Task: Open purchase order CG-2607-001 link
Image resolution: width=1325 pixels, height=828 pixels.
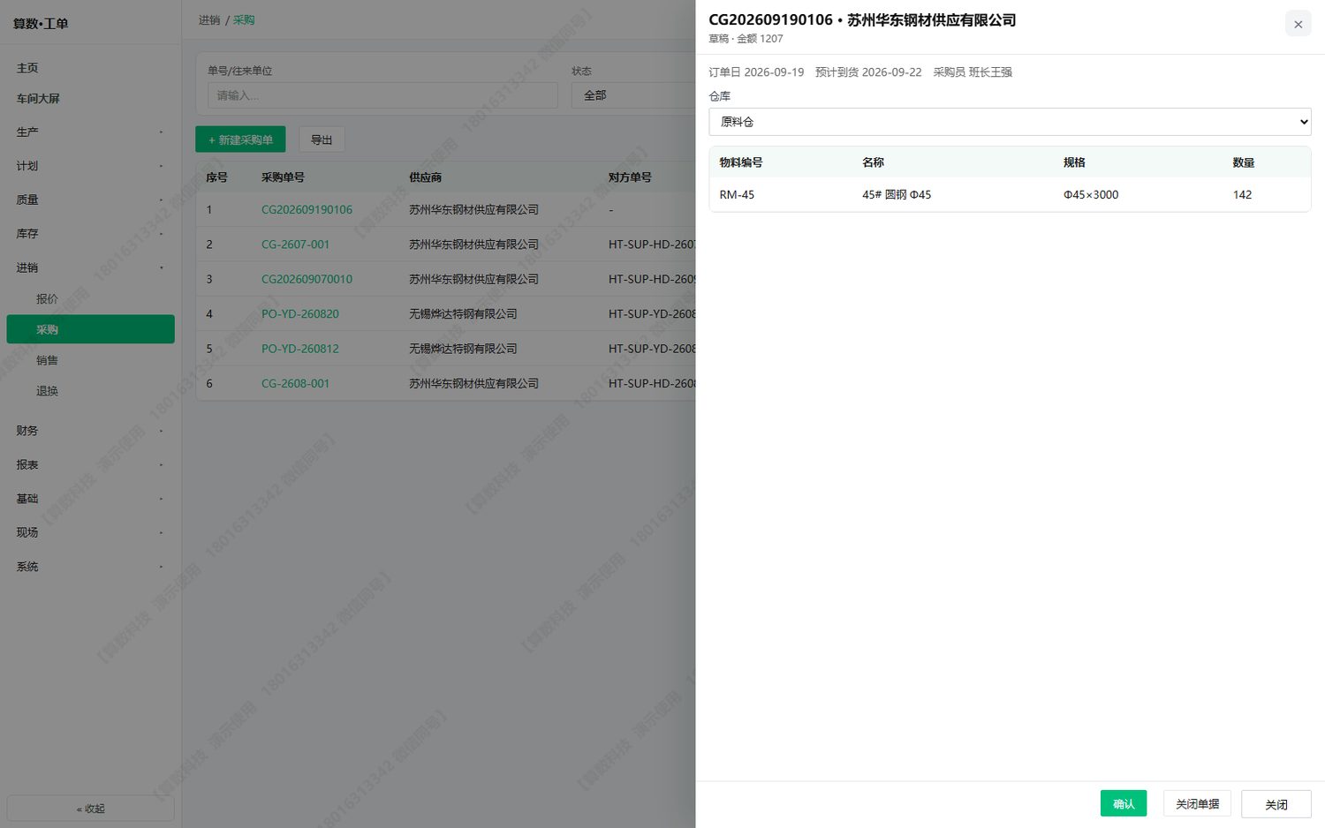Action: pyautogui.click(x=295, y=245)
